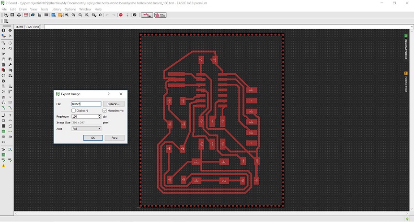Screen dimensions: 414x222
Task: Select the Delete trash tool
Action: point(3,65)
